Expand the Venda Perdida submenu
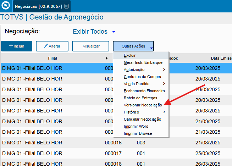The image size is (232, 166). coord(141,84)
